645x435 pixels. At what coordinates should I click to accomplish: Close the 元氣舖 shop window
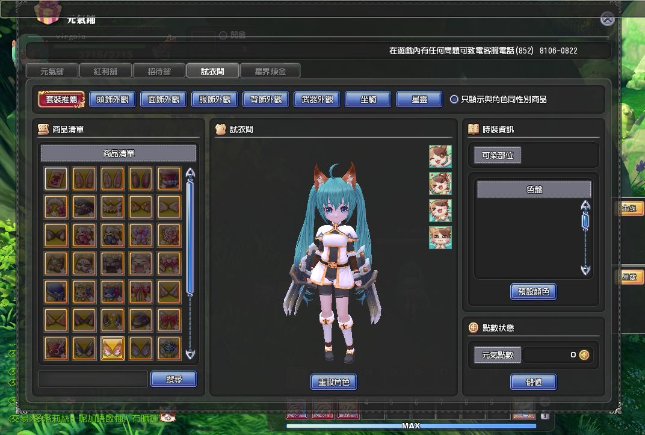click(608, 19)
